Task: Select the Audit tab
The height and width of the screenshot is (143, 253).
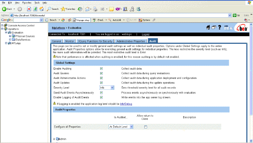Action: pyautogui.click(x=153, y=41)
